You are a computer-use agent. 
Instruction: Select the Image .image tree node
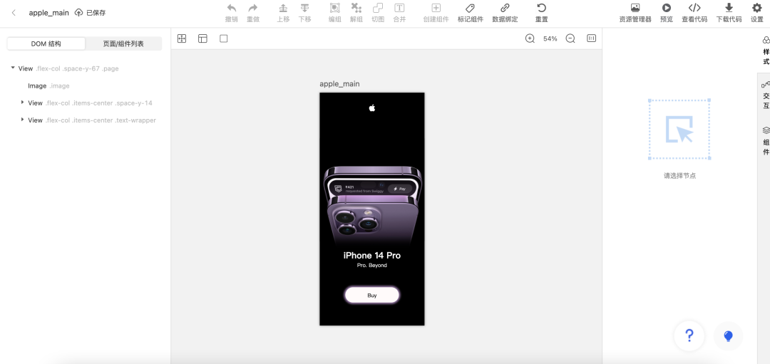tap(48, 86)
